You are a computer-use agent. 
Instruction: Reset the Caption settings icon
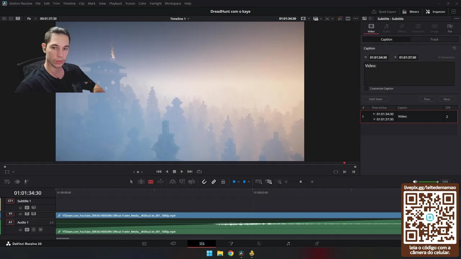454,48
